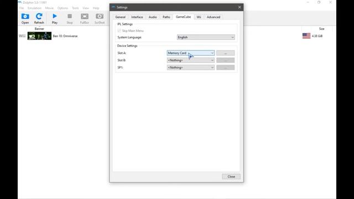Open the Slot B device dropdown
354x199 pixels.
(x=190, y=60)
